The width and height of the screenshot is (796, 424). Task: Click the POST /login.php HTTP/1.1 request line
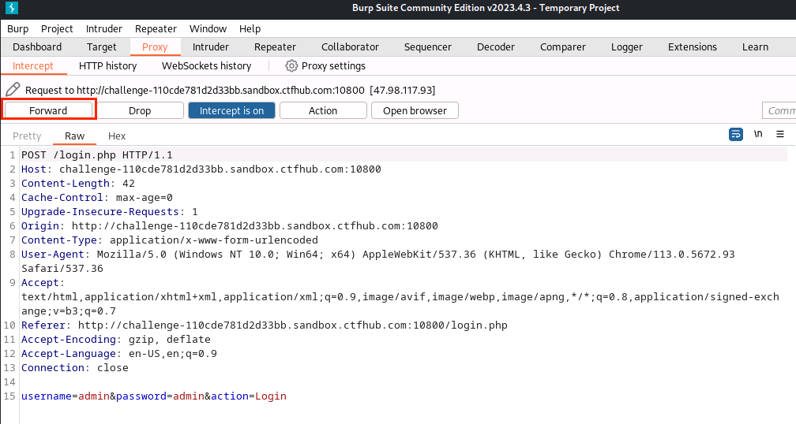tap(97, 155)
